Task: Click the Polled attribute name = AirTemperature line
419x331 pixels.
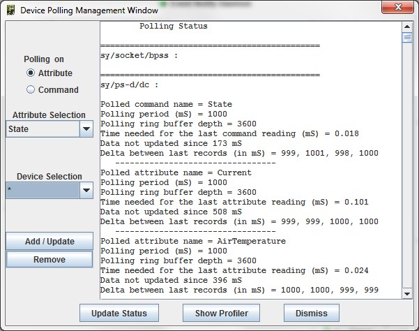Action: pos(193,241)
